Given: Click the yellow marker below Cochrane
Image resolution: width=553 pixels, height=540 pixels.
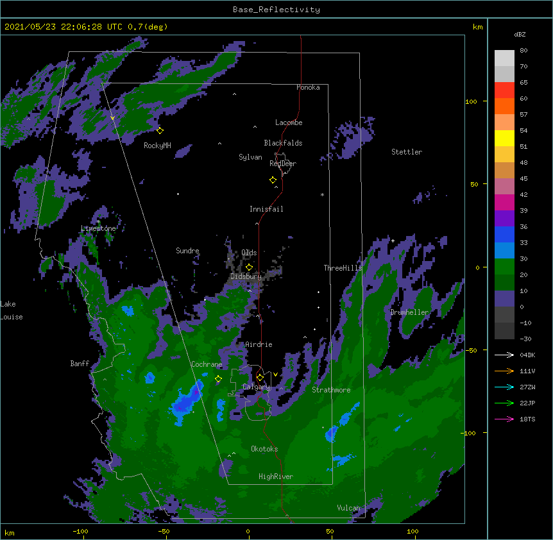Looking at the screenshot, I should pos(218,379).
